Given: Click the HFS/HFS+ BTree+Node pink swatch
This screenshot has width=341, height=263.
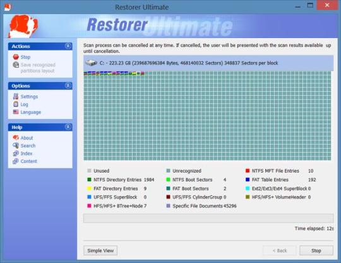Looking at the screenshot, I should click(89, 205).
